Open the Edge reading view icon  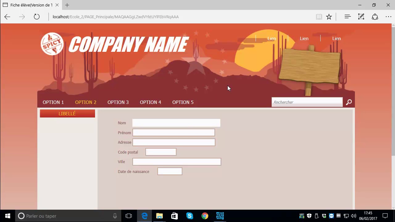[319, 17]
